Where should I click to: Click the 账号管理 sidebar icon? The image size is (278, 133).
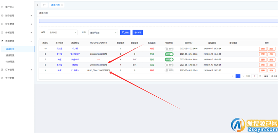click(2, 16)
